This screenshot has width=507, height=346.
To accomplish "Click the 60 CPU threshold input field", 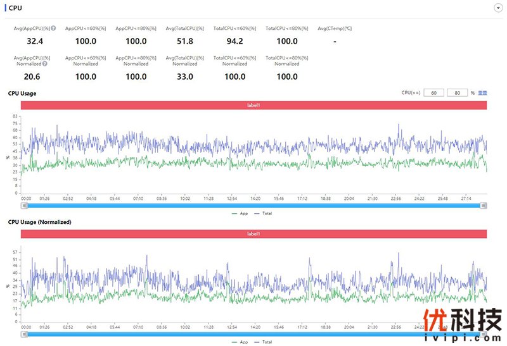I will [433, 93].
